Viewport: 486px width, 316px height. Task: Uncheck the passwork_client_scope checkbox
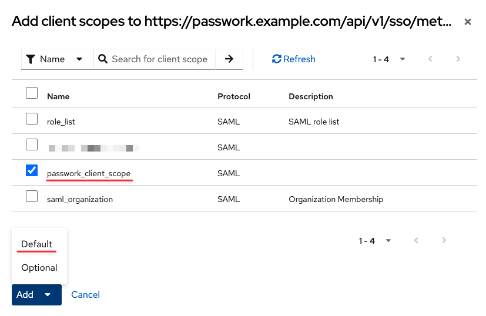pos(32,170)
